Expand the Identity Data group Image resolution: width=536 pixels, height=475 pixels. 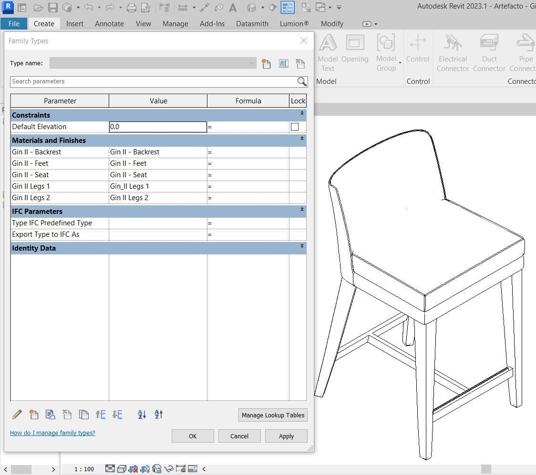[x=302, y=246]
